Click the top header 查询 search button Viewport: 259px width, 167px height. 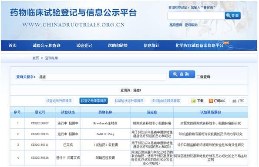coord(232,16)
